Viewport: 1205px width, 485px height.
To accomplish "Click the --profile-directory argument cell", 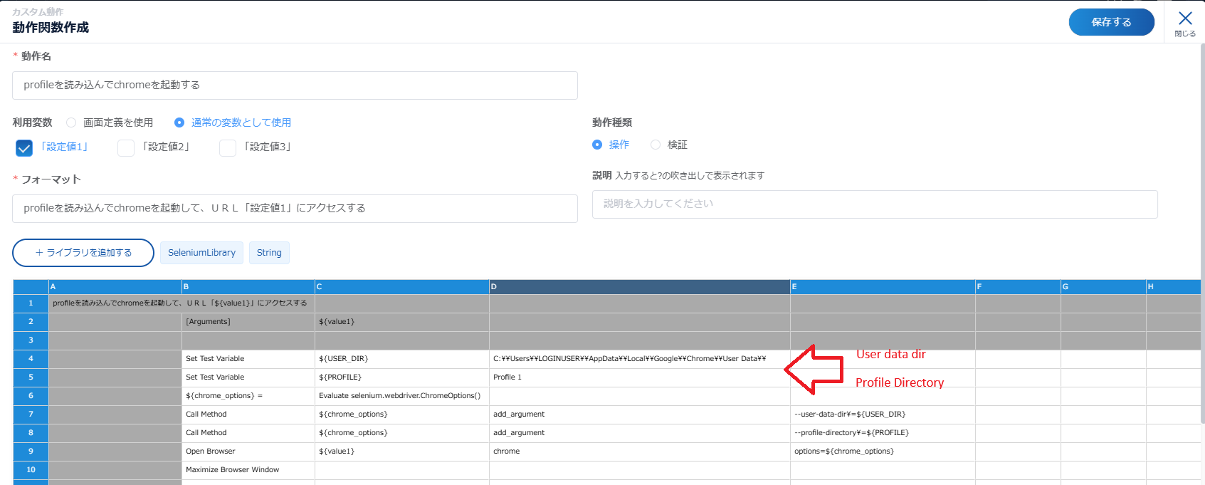I will click(x=883, y=433).
